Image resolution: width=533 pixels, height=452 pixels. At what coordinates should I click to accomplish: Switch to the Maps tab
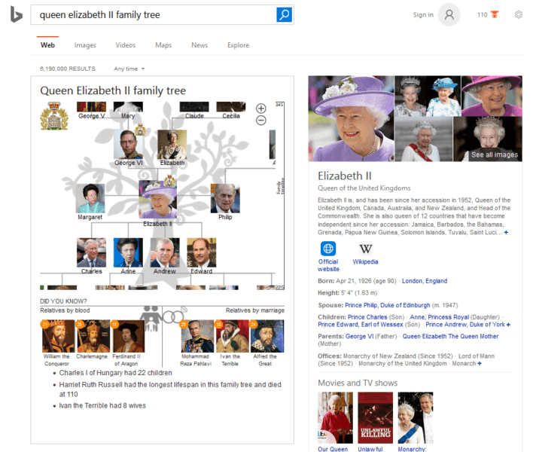point(163,45)
